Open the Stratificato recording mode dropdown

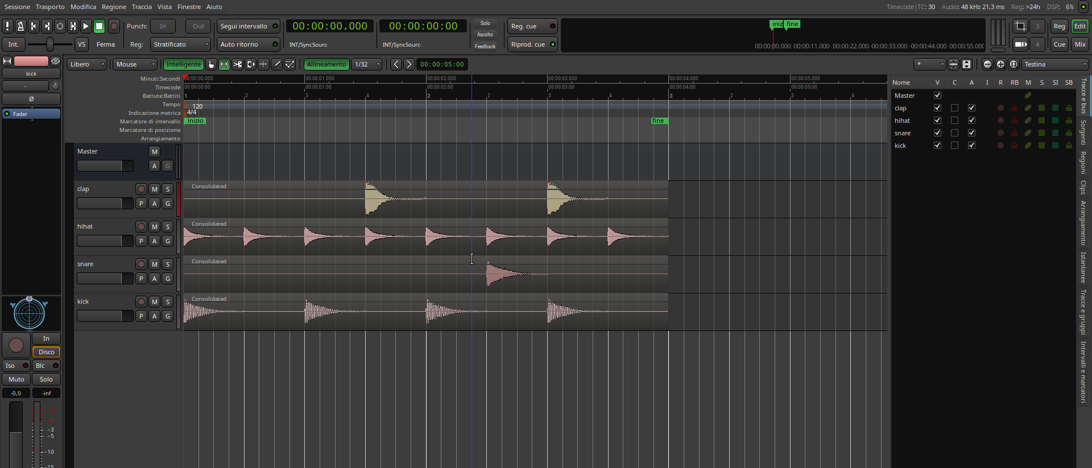click(x=181, y=44)
